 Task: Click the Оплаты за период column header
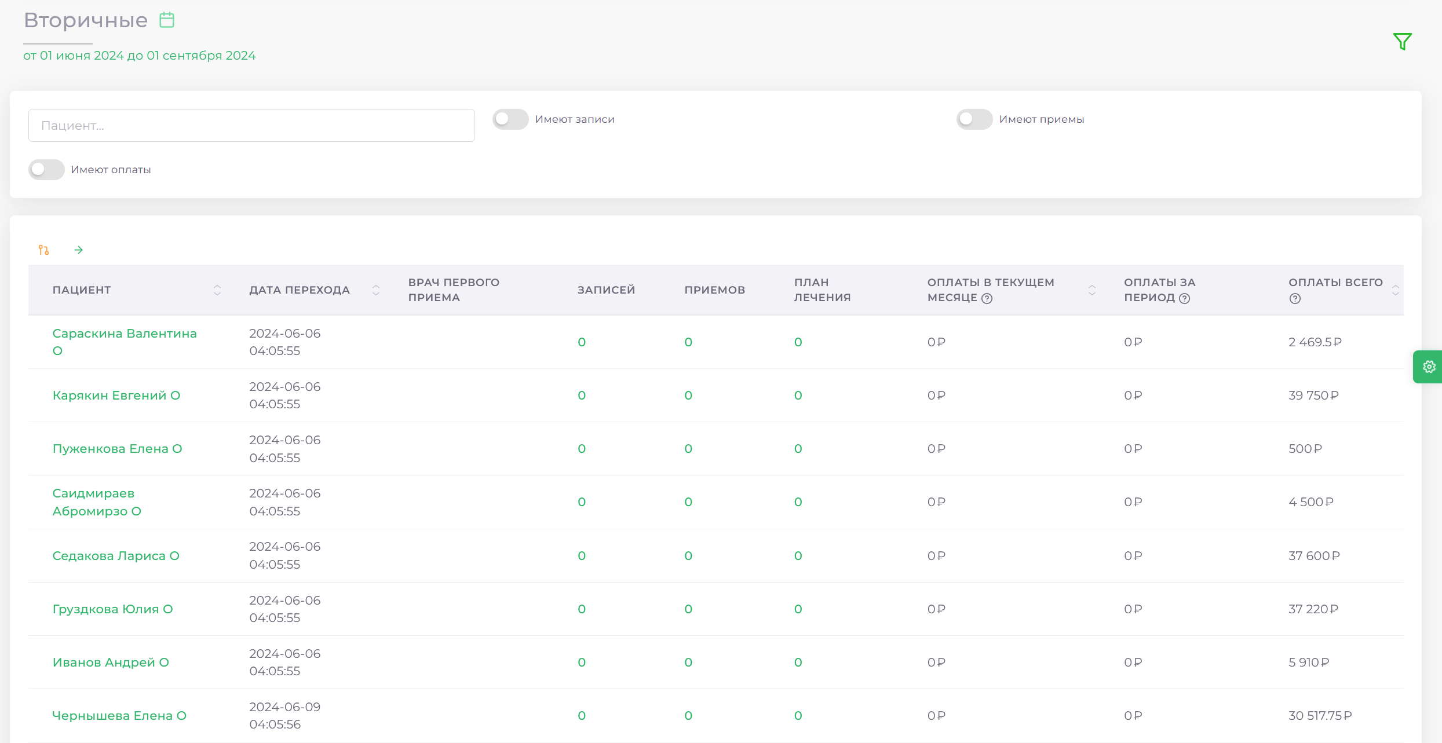[1159, 290]
